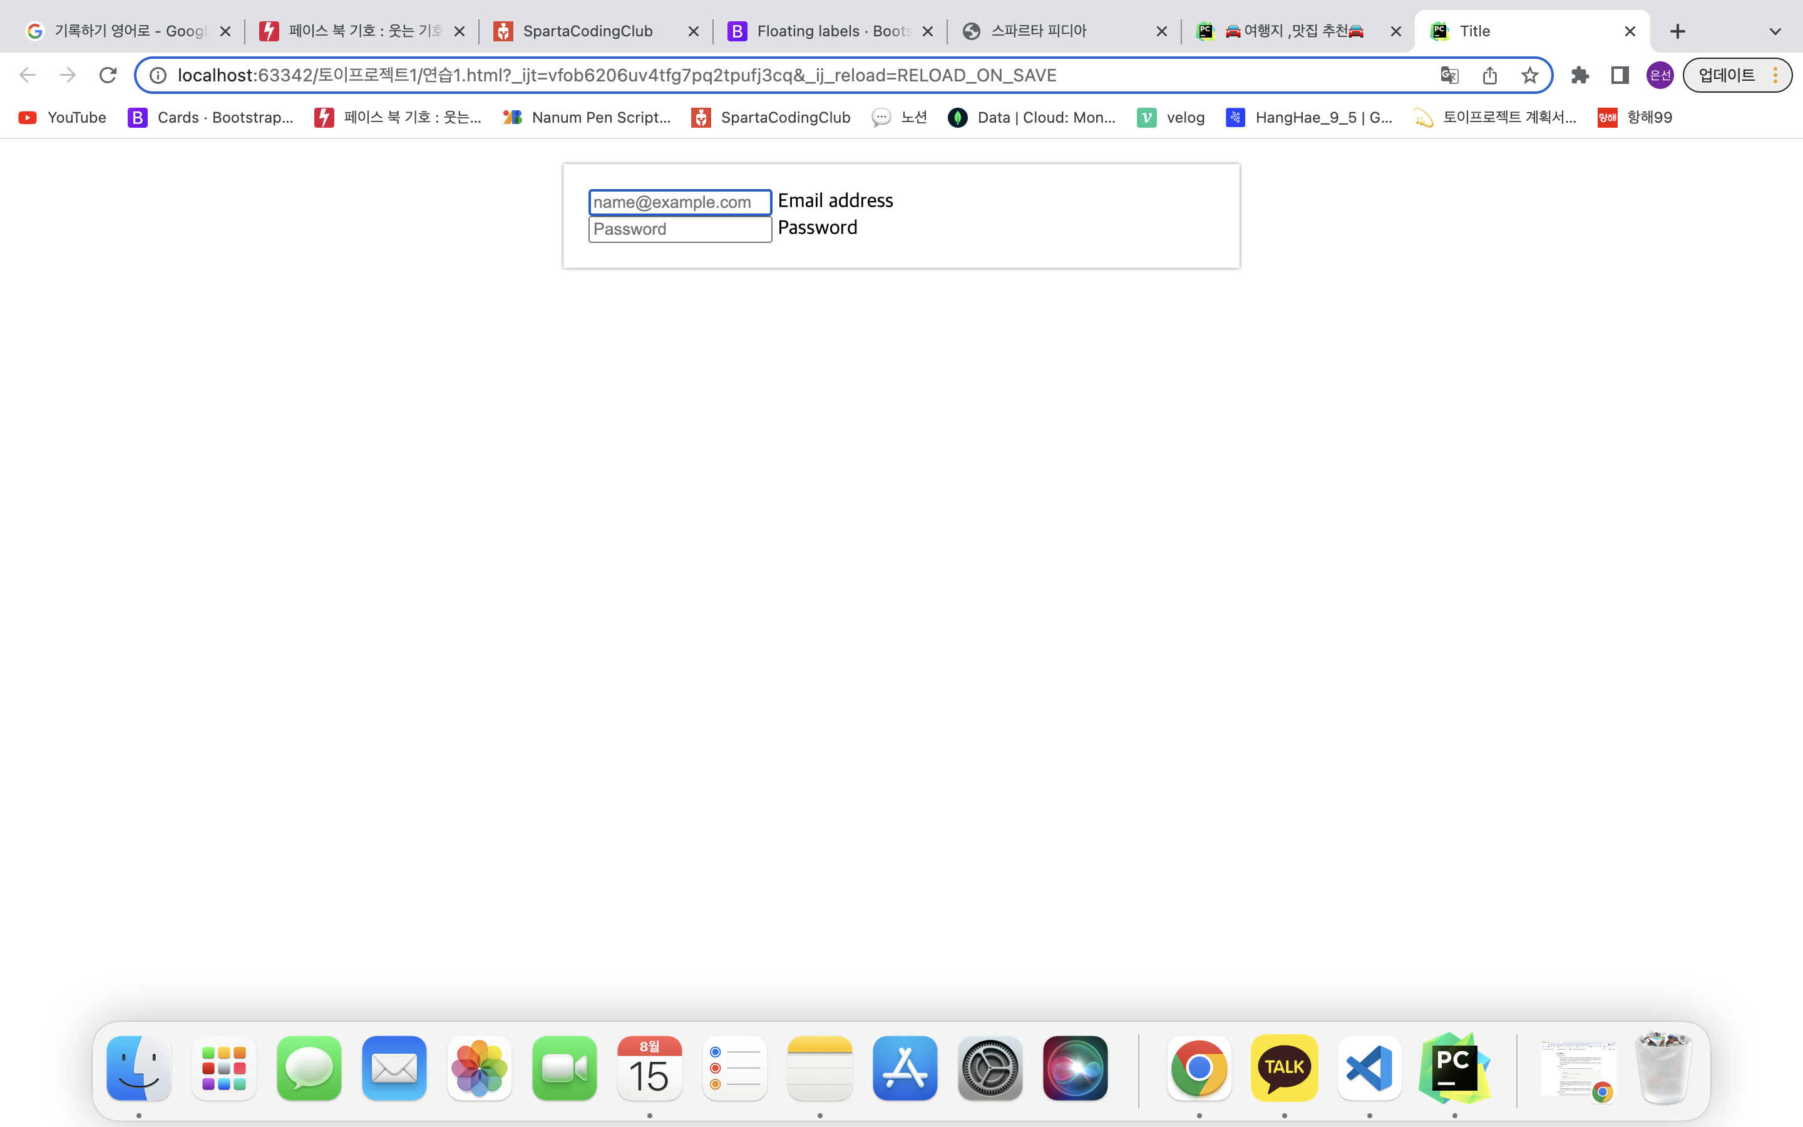Open the Nanum Pen Script bookmark
This screenshot has width=1803, height=1127.
coord(587,118)
